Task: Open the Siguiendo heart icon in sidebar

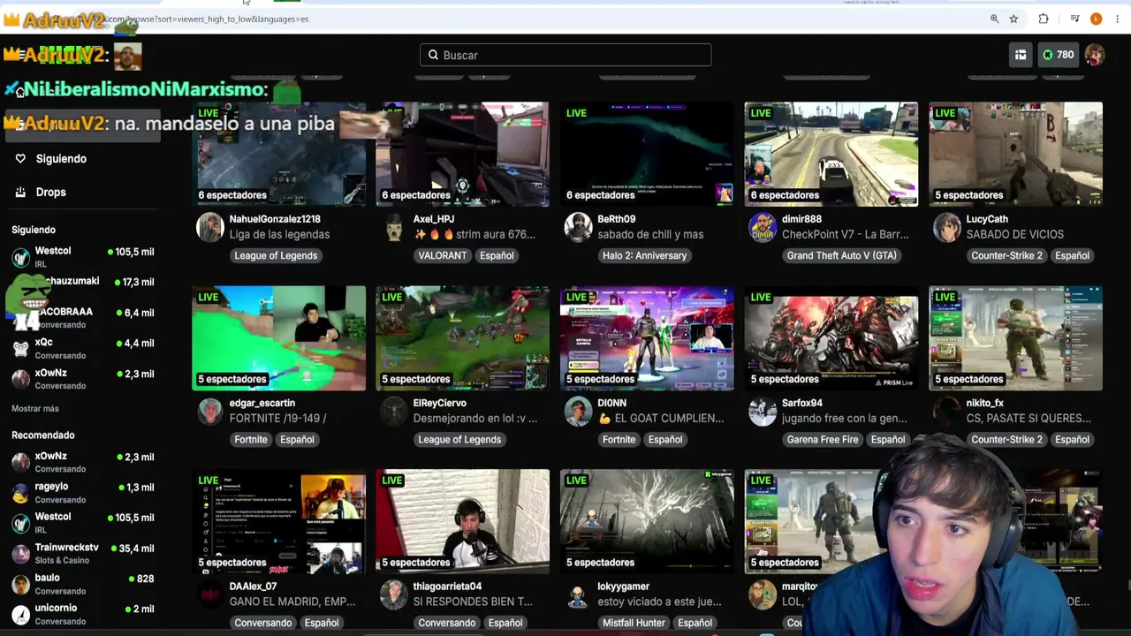Action: coord(20,159)
